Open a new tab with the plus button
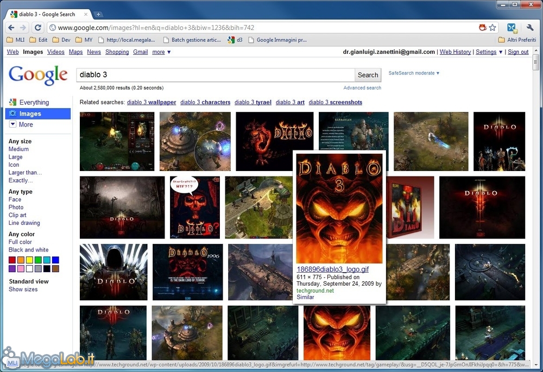 pos(98,14)
